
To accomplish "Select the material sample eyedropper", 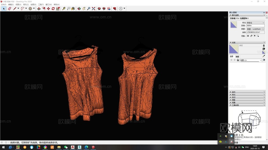I will click(x=264, y=56).
